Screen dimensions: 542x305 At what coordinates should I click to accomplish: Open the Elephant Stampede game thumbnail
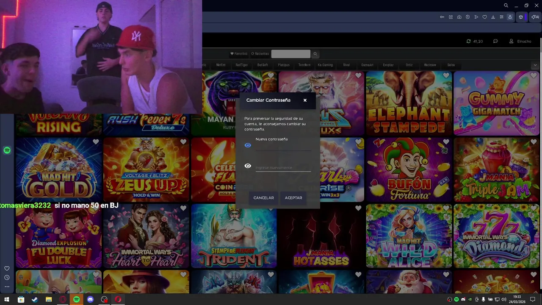(409, 104)
